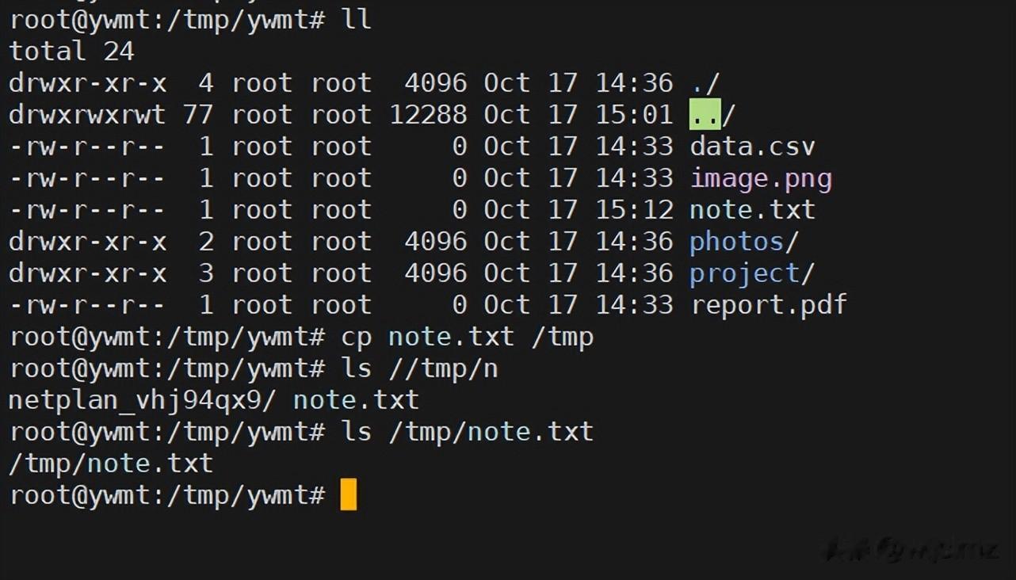
Task: Click the orange terminal cursor block
Action: (x=349, y=495)
